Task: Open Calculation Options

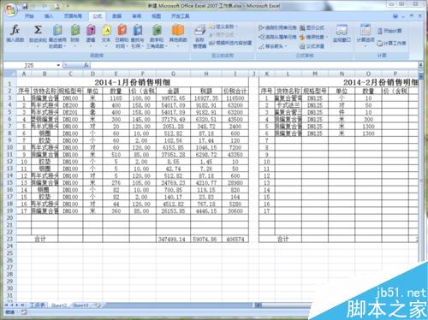Action: [x=366, y=34]
